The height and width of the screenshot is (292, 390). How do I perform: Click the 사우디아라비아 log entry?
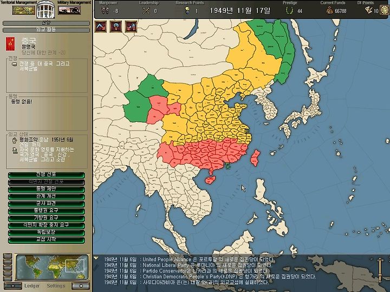[186, 282]
